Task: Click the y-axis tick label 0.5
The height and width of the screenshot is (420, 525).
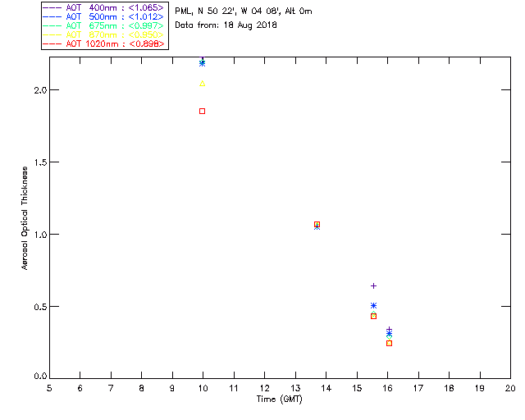Action: point(40,307)
